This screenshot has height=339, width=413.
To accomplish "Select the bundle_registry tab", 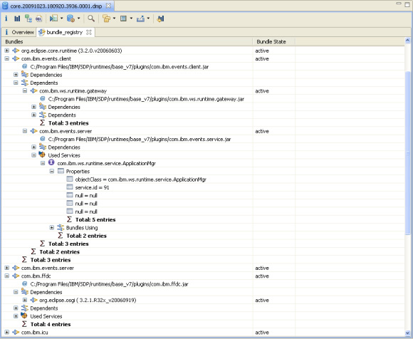I will (65, 32).
